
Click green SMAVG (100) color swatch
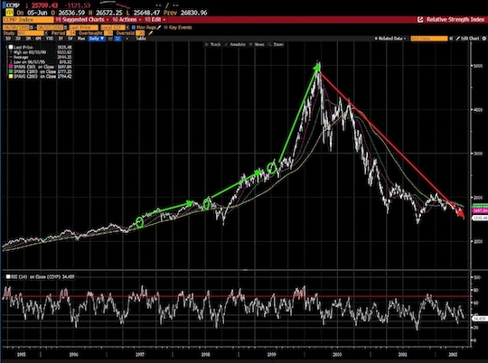tap(11, 71)
